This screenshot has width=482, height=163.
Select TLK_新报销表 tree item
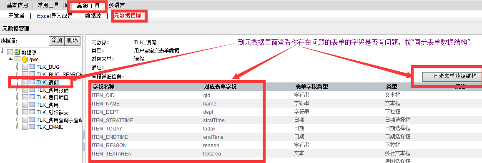pyautogui.click(x=53, y=112)
